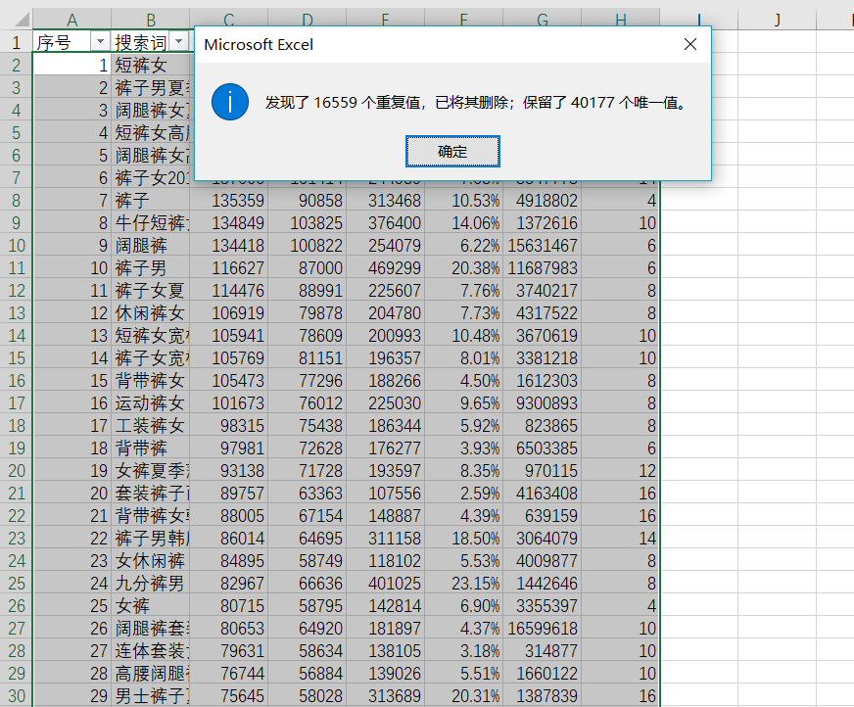Click cell with value 193597
Screen dimensions: 854x707
tap(386, 471)
